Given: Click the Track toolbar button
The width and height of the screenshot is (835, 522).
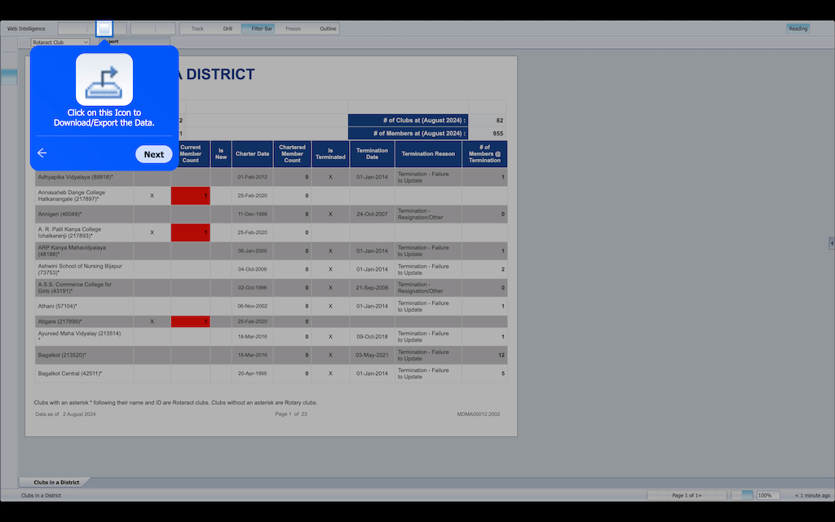Looking at the screenshot, I should click(197, 29).
